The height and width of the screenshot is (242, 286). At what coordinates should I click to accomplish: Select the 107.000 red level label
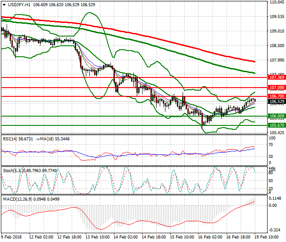(276, 88)
